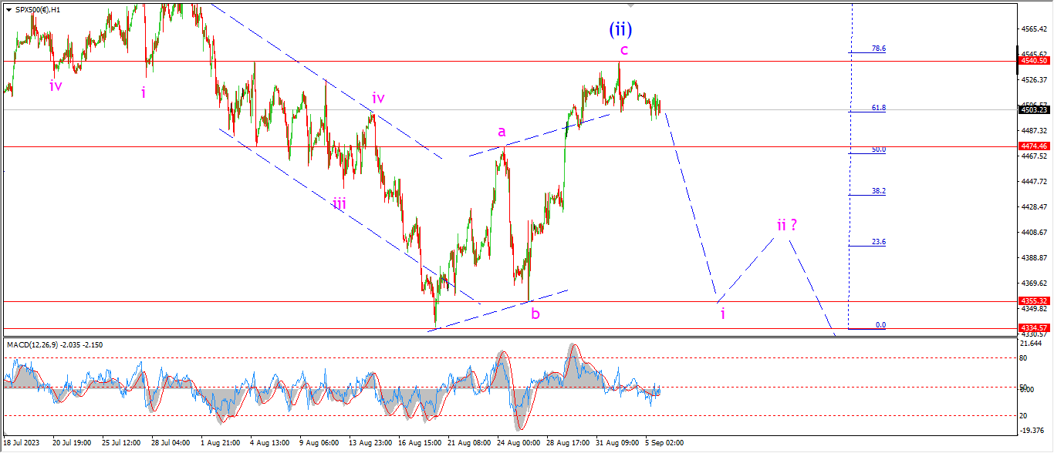Click the 78.6 Fibonacci level label
The width and height of the screenshot is (1054, 453).
pos(879,49)
